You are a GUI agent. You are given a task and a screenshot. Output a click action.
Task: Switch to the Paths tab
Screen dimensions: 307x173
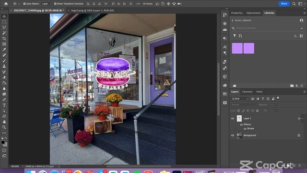click(x=260, y=92)
